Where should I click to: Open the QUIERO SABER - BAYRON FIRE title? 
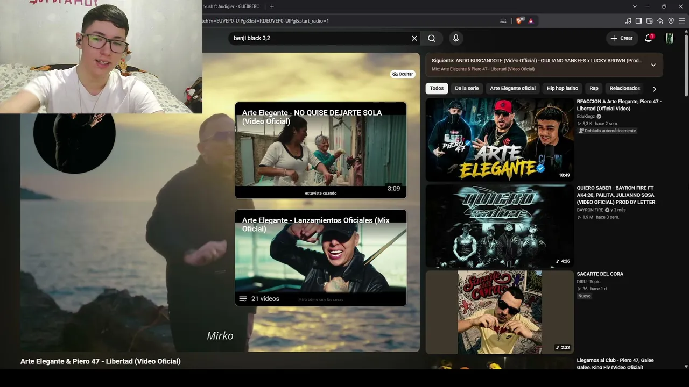(616, 195)
